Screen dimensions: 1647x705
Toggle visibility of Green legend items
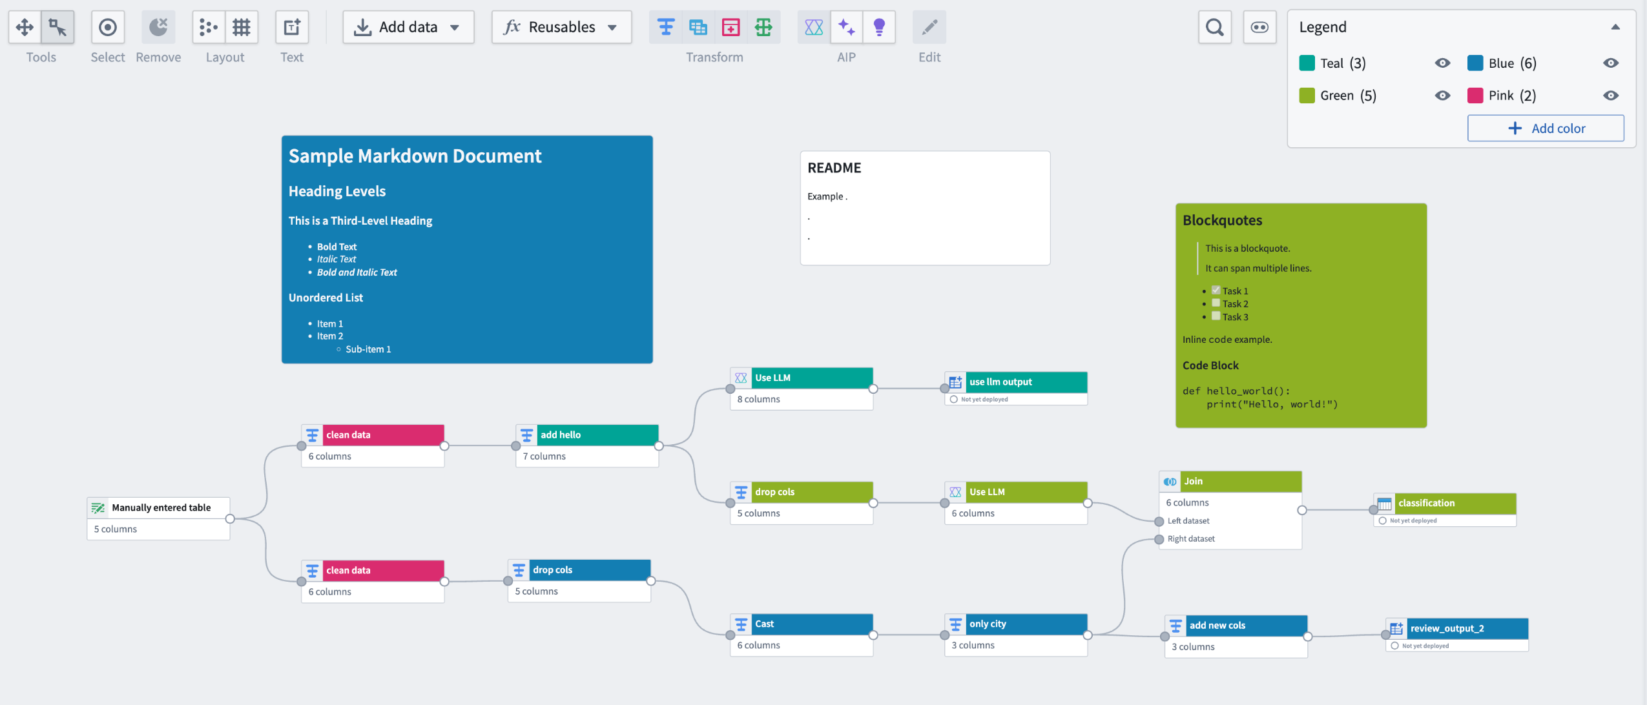click(x=1443, y=95)
